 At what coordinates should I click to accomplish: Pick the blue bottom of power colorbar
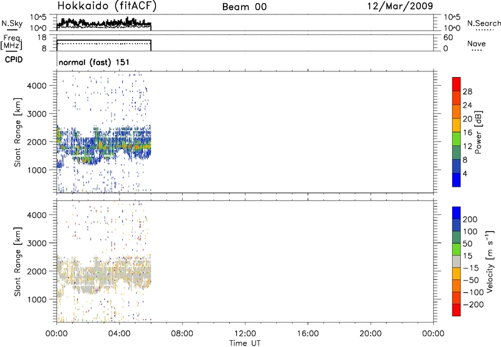457,180
